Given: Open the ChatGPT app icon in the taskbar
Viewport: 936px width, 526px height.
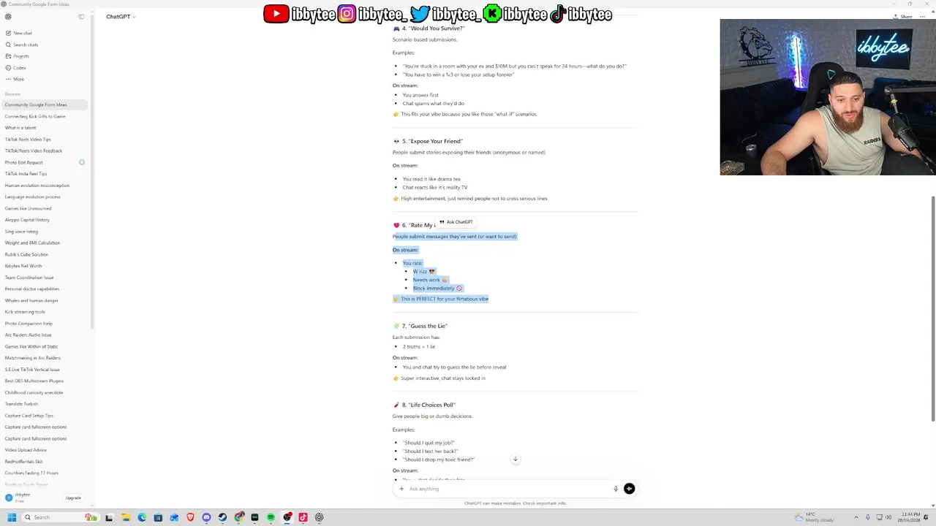Looking at the screenshot, I should [x=319, y=517].
